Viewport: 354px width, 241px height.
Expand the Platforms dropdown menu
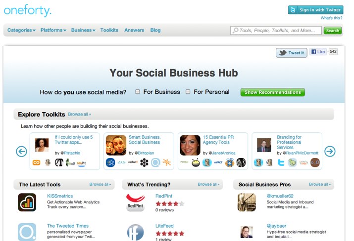point(53,30)
